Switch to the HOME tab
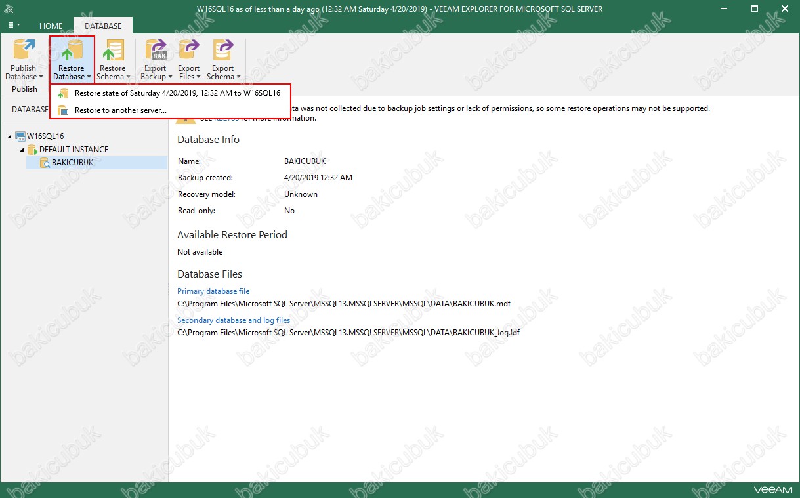The height and width of the screenshot is (498, 800). (x=51, y=26)
